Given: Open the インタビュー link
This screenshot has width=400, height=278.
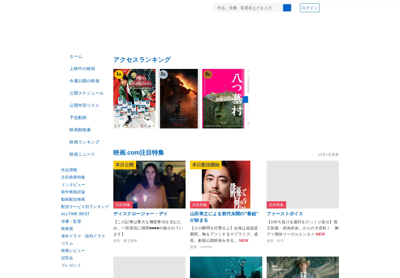Looking at the screenshot, I should coord(73,185).
